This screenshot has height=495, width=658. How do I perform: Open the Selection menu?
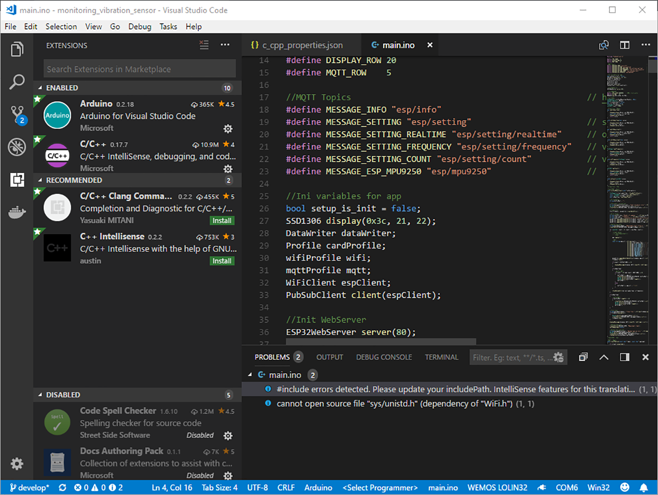[61, 27]
